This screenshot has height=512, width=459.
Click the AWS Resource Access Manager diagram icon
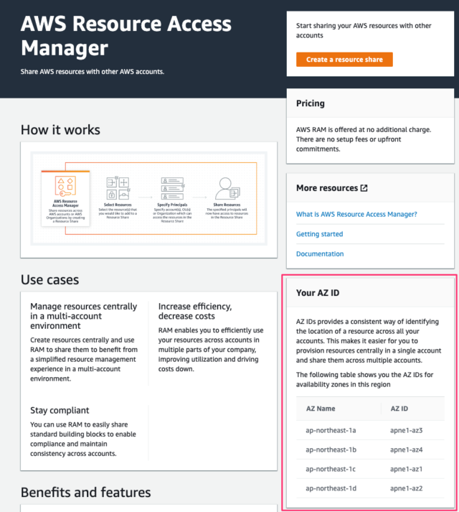pos(65,186)
